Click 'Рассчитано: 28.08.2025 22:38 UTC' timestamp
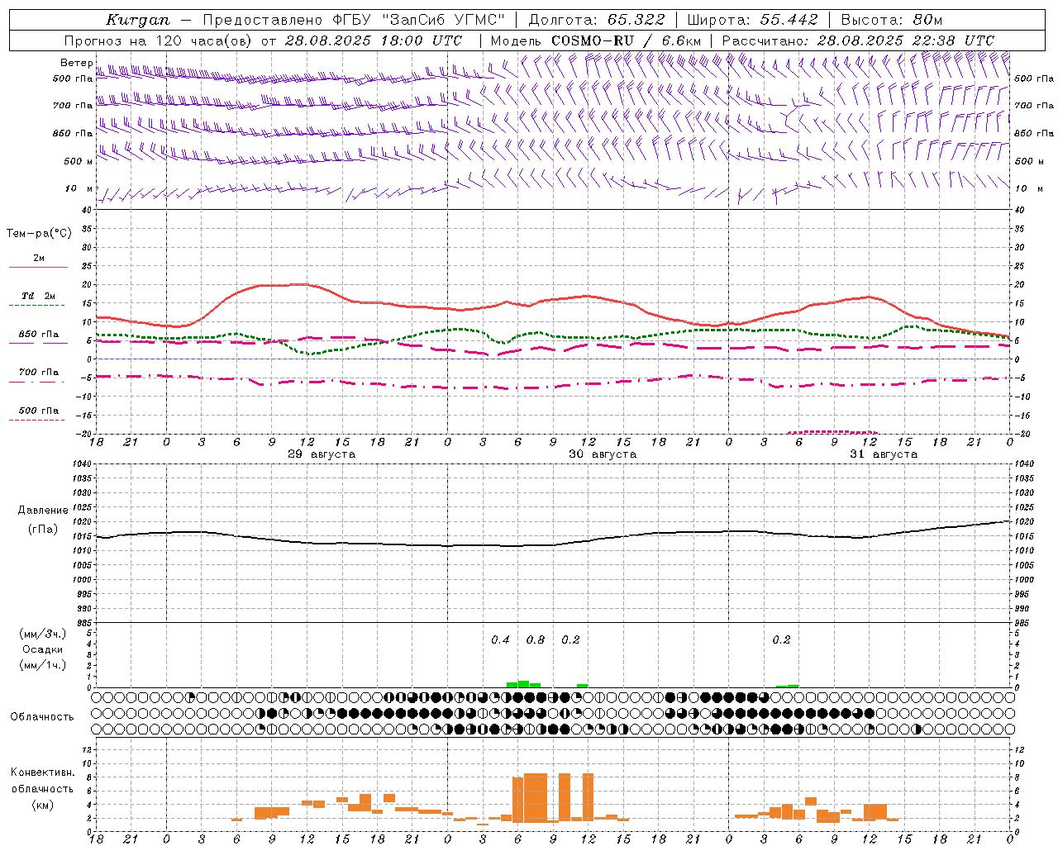The image size is (1058, 846). pyautogui.click(x=858, y=40)
